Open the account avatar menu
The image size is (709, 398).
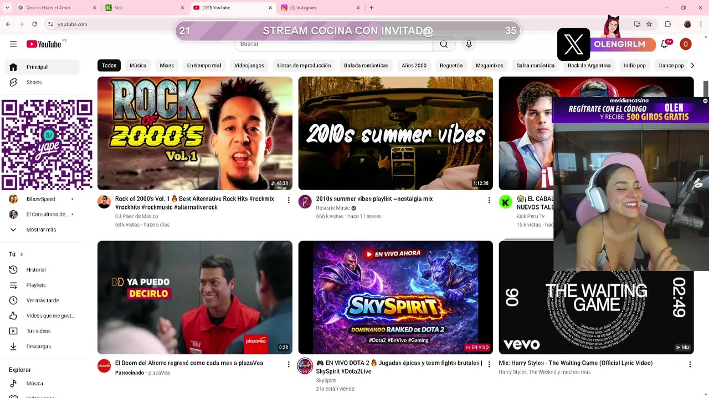tap(686, 44)
